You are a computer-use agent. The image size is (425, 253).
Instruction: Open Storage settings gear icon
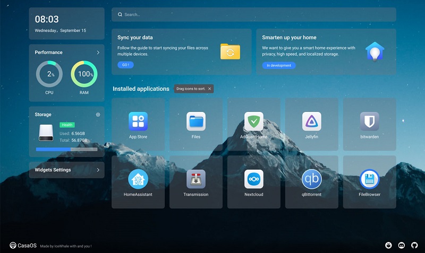pos(98,115)
